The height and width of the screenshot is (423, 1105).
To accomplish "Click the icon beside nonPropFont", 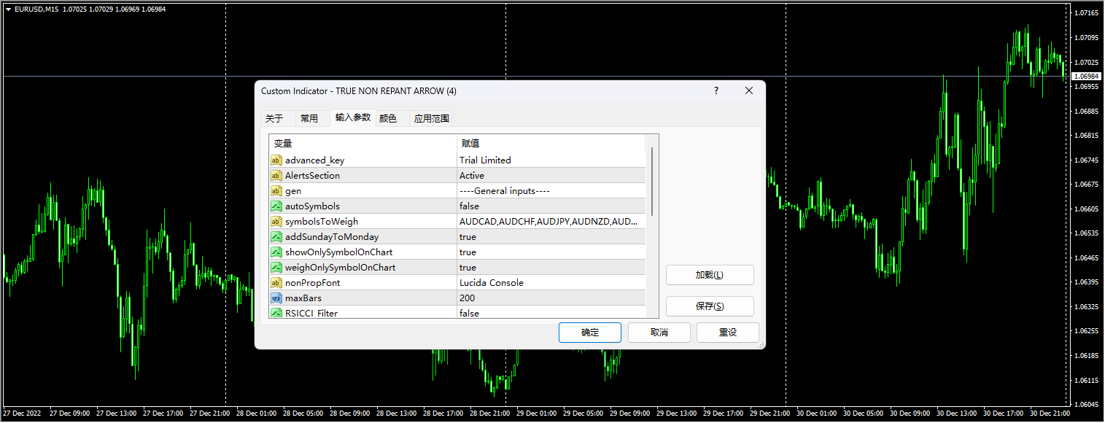I will coord(276,283).
